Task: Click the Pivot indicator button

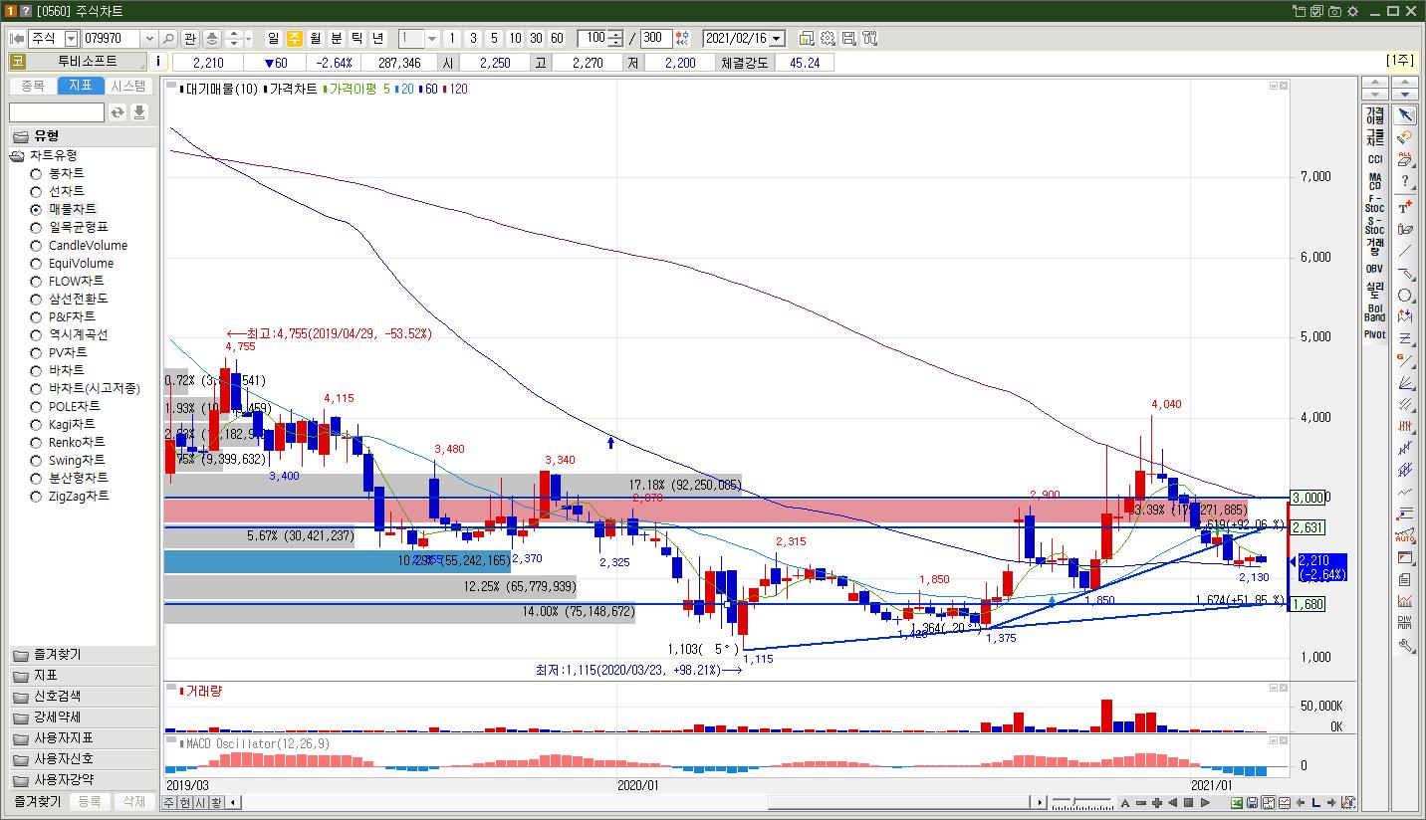Action: 1374,334
